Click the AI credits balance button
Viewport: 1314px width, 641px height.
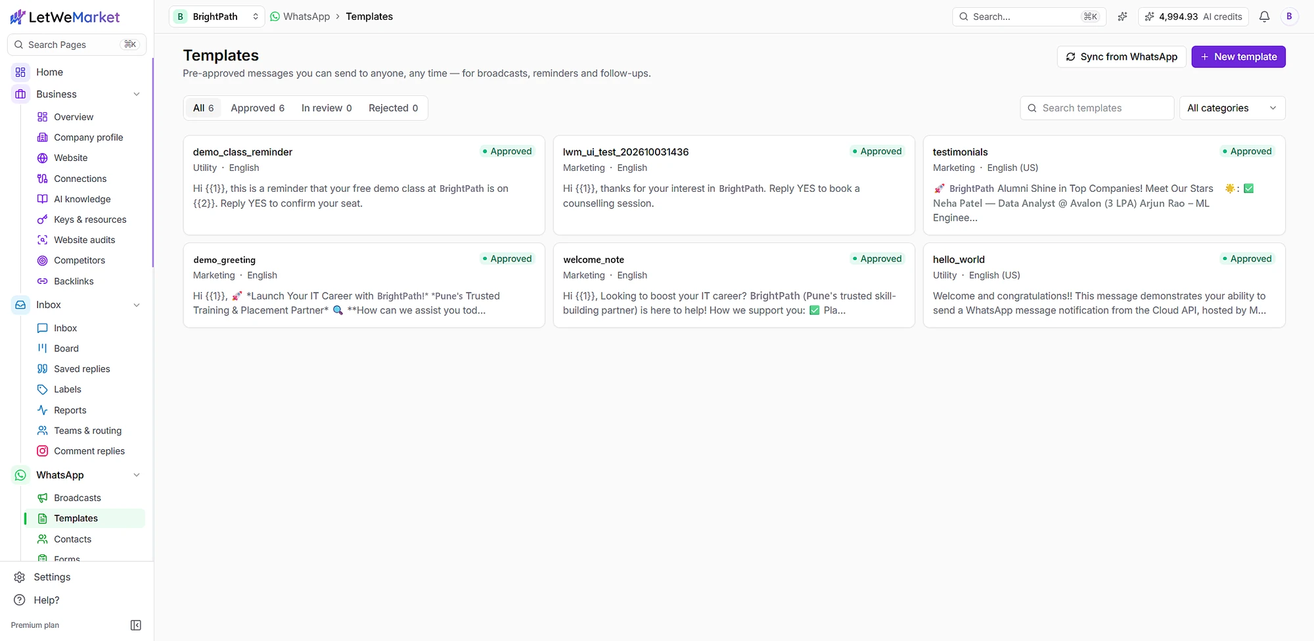click(1194, 16)
